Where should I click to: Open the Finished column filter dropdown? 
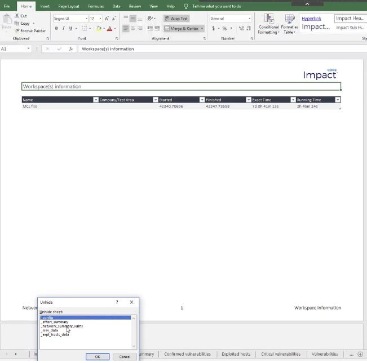[249, 100]
